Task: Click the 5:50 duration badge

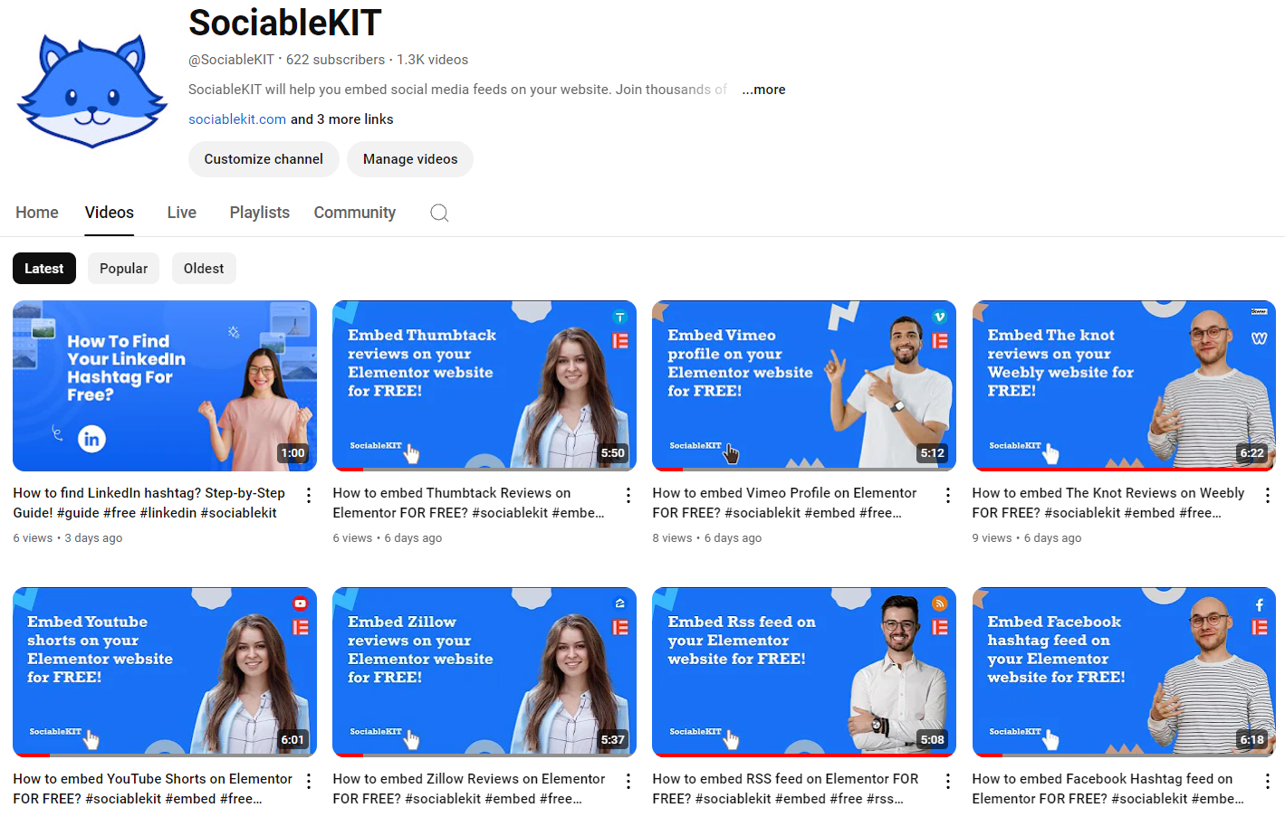Action: (613, 453)
